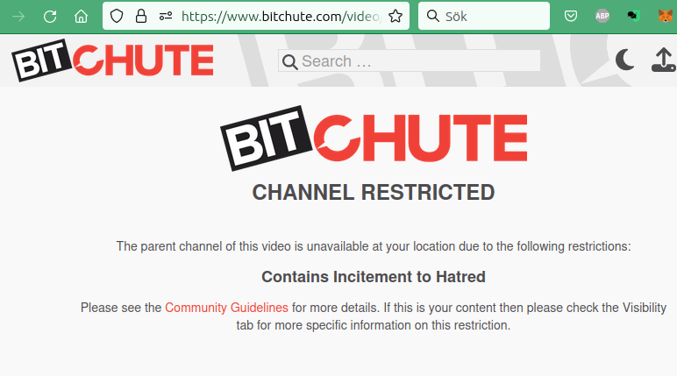Click the BitChute logo in the header
The image size is (677, 376).
(x=113, y=60)
